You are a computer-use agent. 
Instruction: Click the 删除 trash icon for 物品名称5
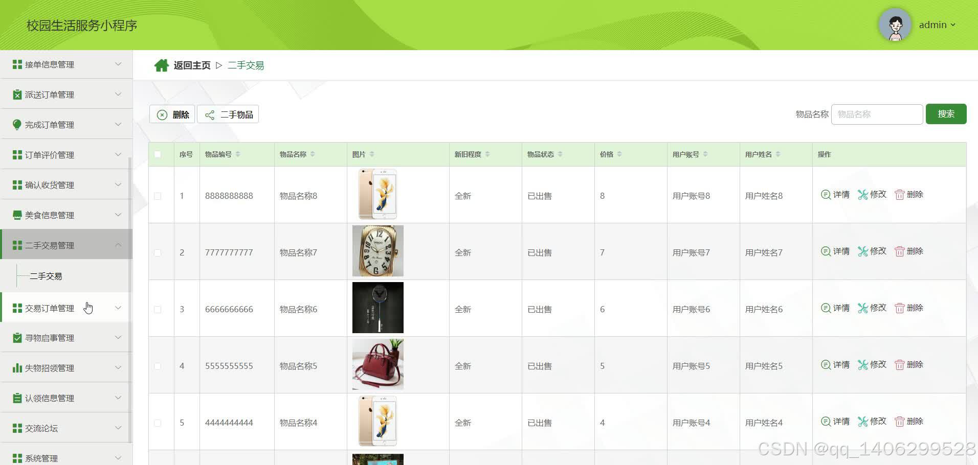tap(899, 365)
